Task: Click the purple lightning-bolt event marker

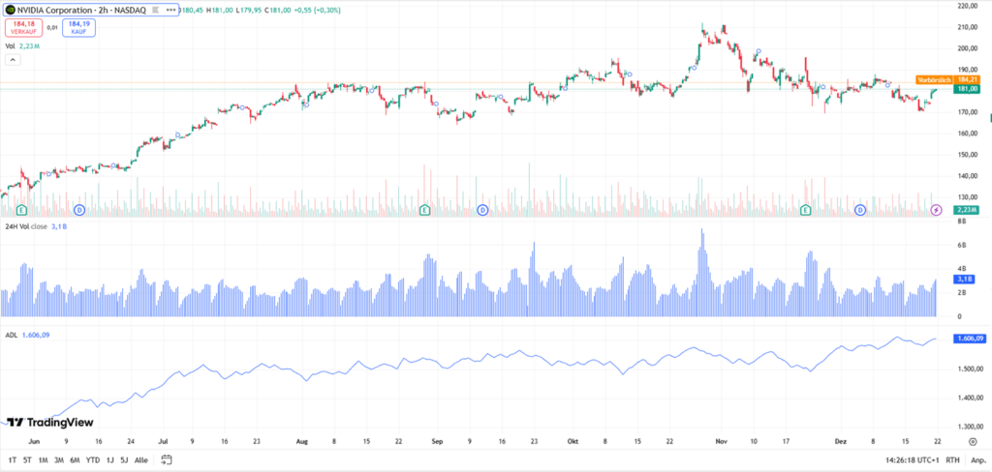Action: pos(938,209)
